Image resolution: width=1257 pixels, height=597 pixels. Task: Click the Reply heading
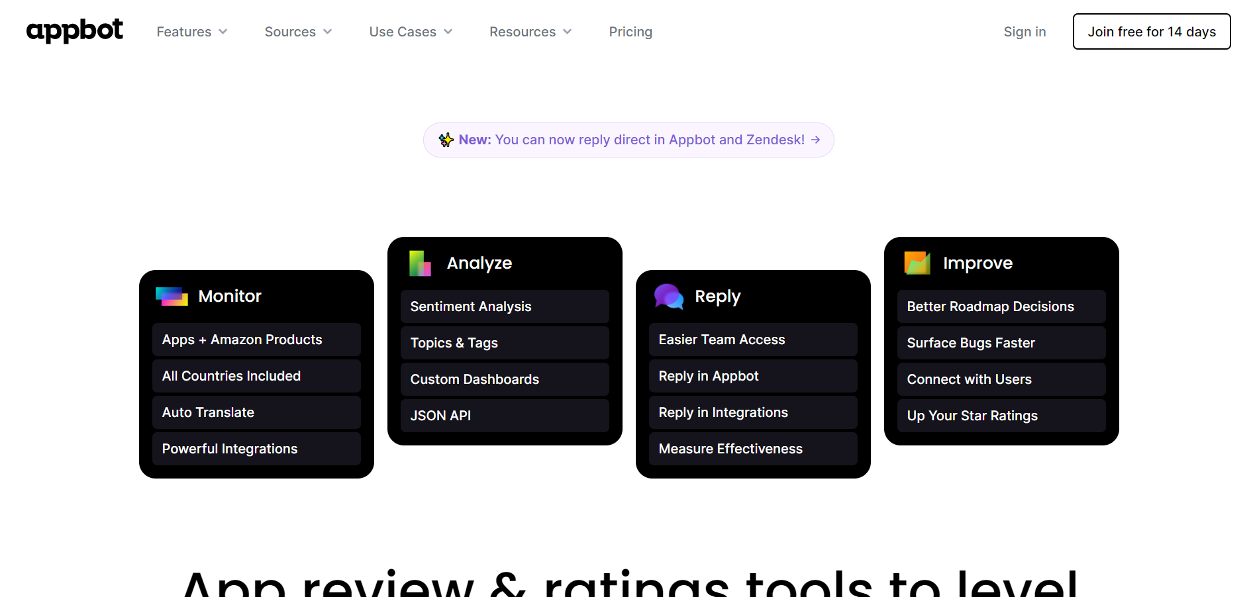point(718,297)
